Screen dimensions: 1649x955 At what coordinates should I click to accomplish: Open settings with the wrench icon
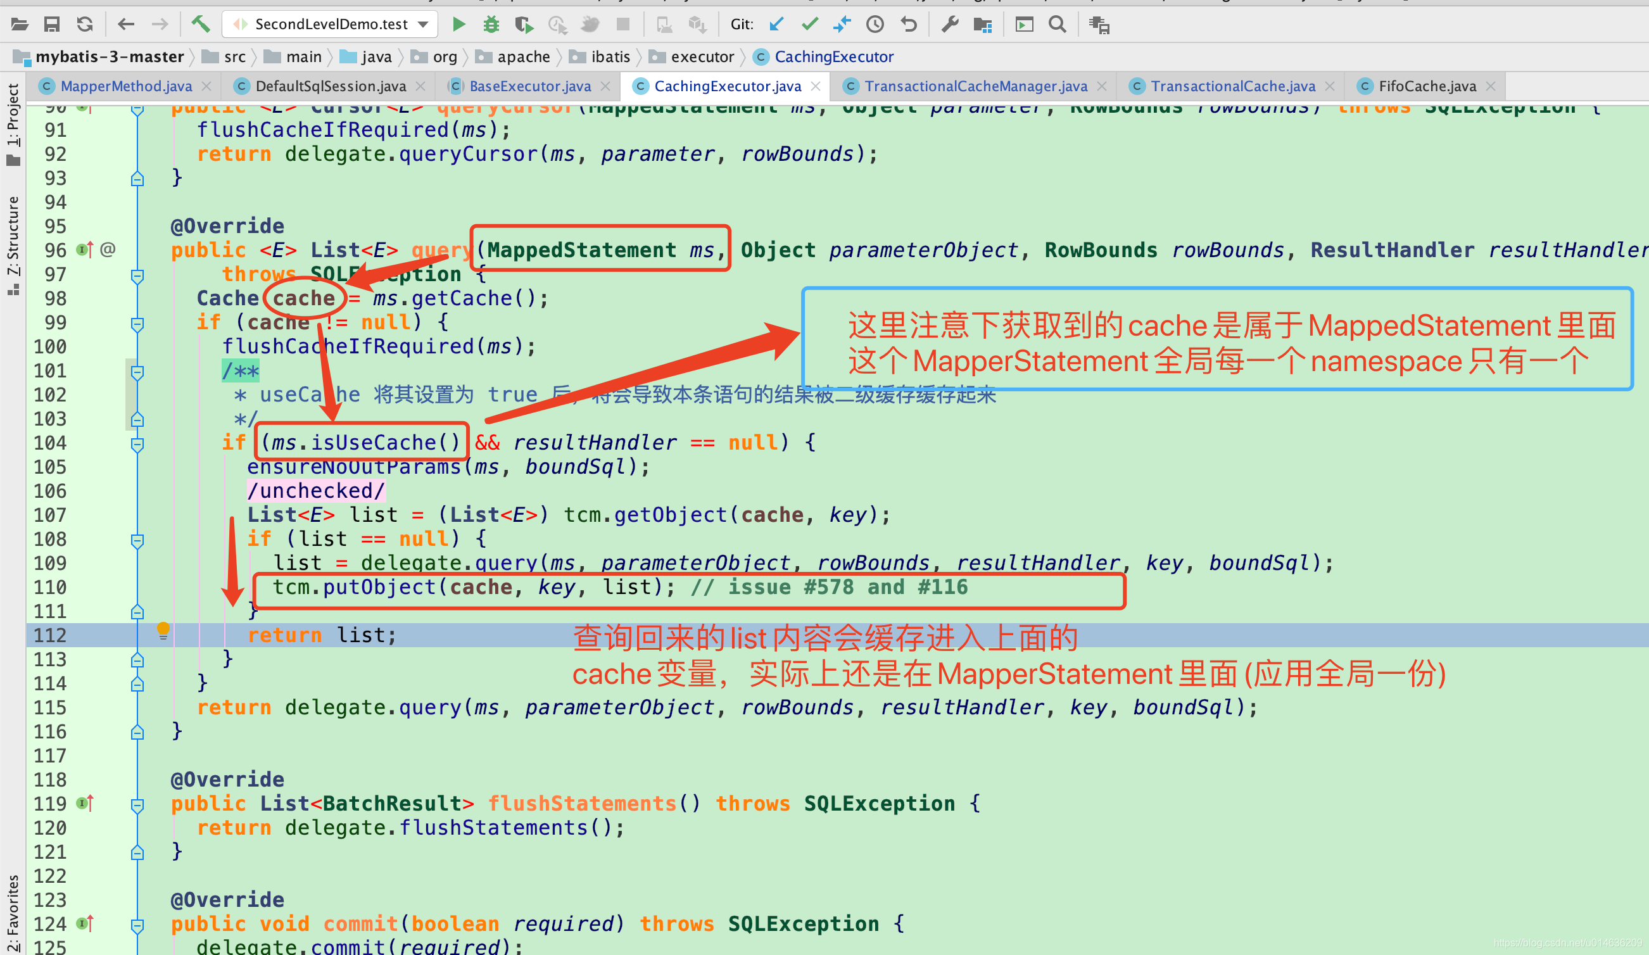point(949,25)
